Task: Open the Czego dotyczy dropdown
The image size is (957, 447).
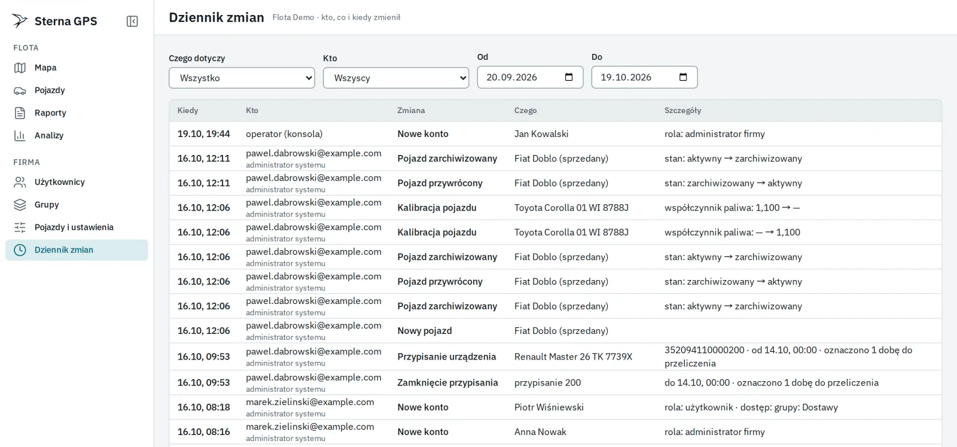Action: (242, 78)
